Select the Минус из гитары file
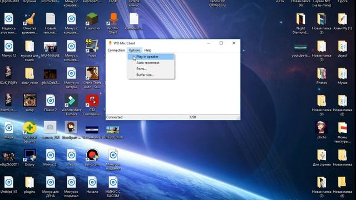Image resolution: width=356 pixels, height=200 pixels. click(x=71, y=78)
